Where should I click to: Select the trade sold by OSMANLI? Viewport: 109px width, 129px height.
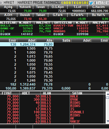pos(52,112)
